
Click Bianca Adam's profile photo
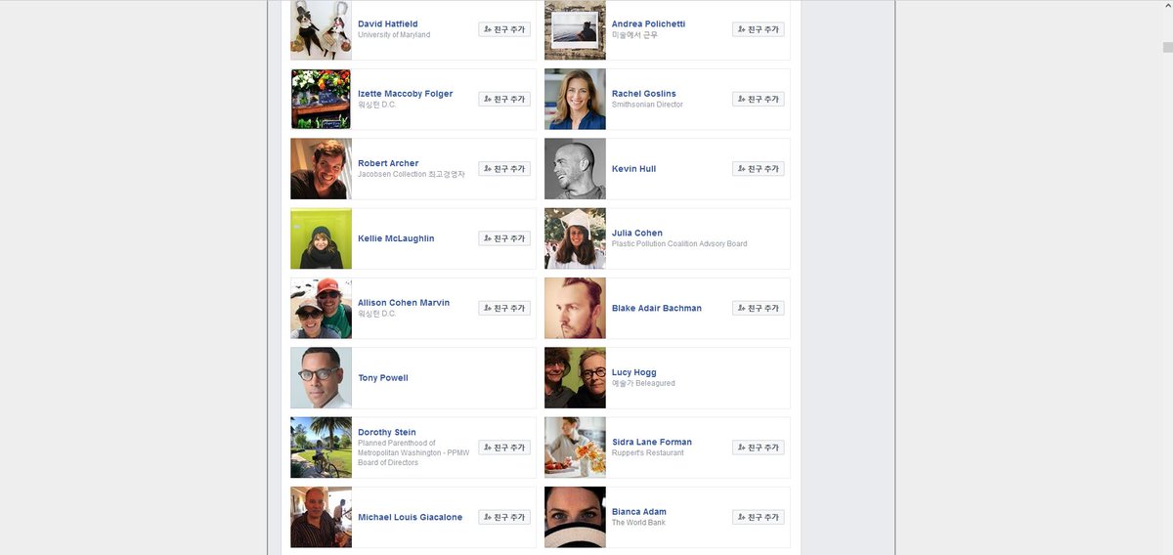575,517
